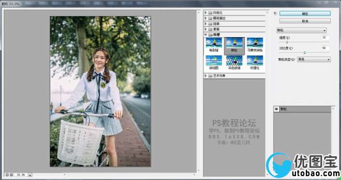Expand the 素描 filter category
Image resolution: width=341 pixels, height=180 pixels.
pos(206,29)
